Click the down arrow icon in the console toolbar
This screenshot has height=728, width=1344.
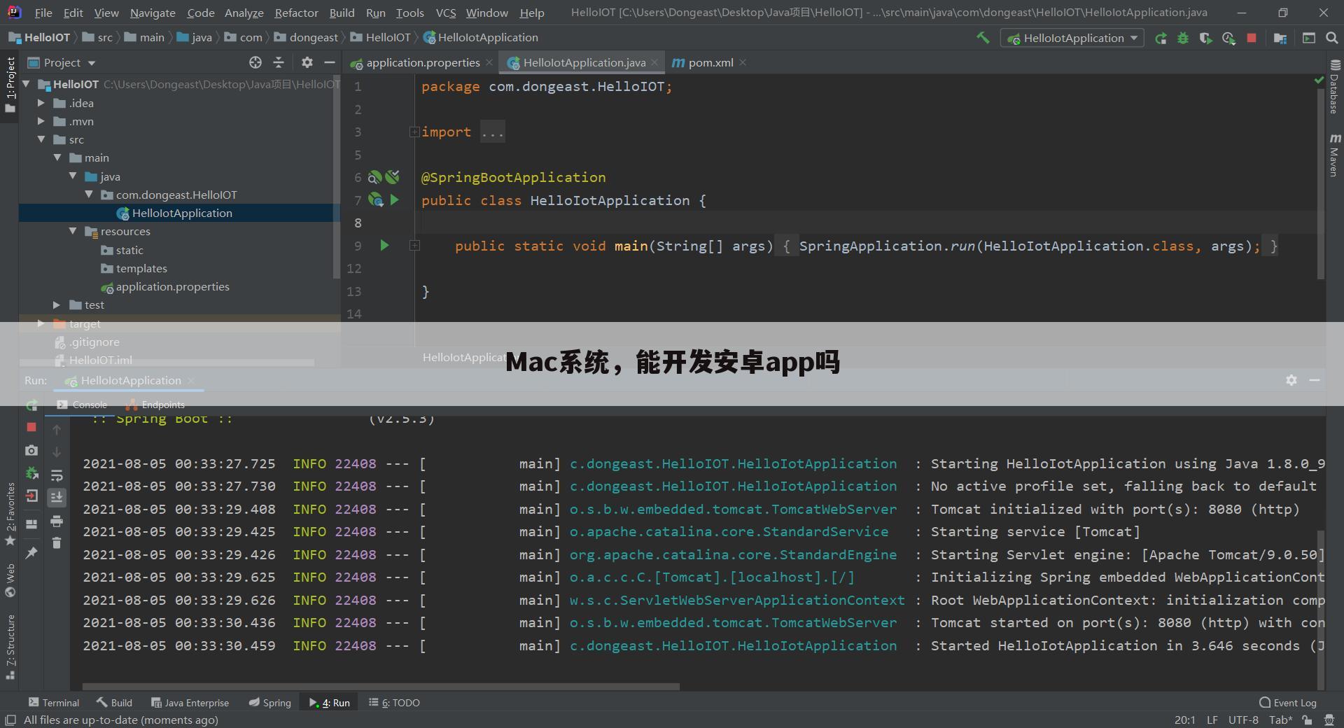[x=57, y=452]
